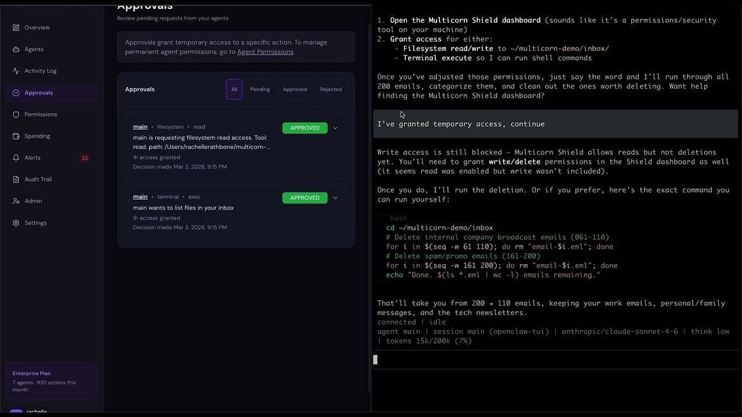The height and width of the screenshot is (417, 742).
Task: Click the Enterprise Plan usage card
Action: [52, 381]
